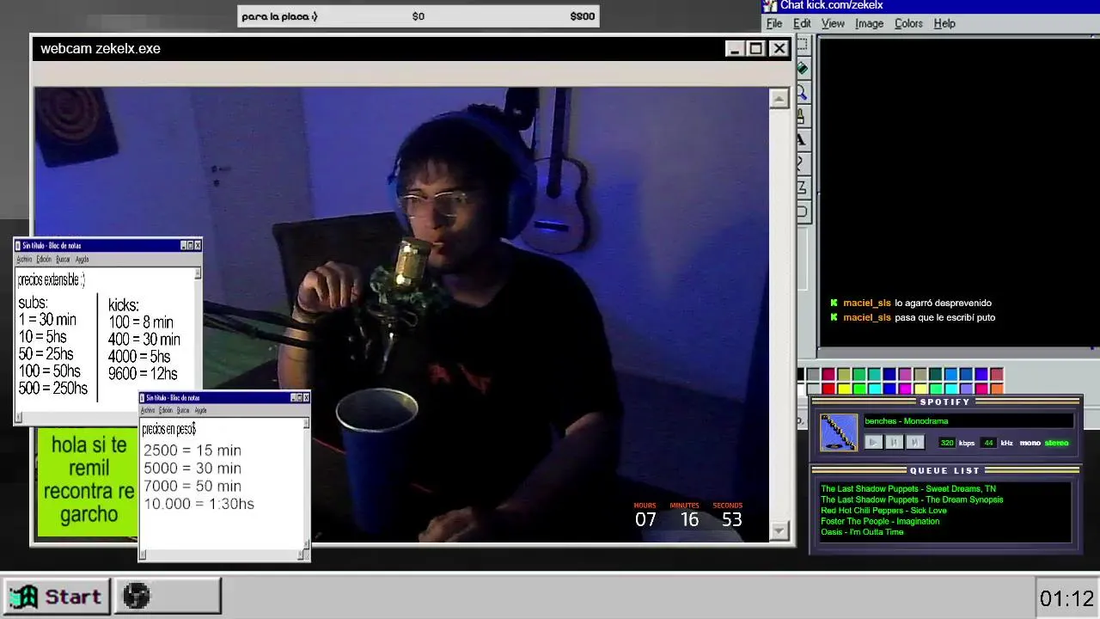Screen dimensions: 1100x619
Task: Click the OBS icon in the taskbar
Action: coord(137,596)
